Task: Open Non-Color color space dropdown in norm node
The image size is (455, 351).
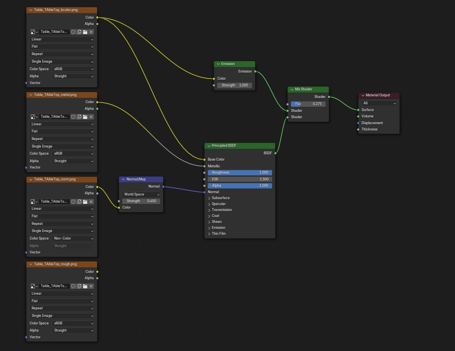Action: coord(73,238)
